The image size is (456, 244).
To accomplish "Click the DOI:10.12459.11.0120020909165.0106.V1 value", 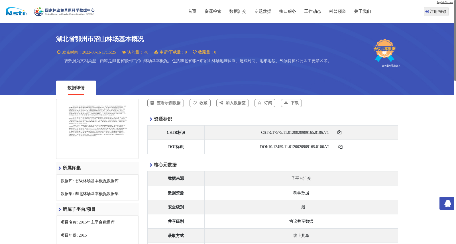I will tap(295, 147).
